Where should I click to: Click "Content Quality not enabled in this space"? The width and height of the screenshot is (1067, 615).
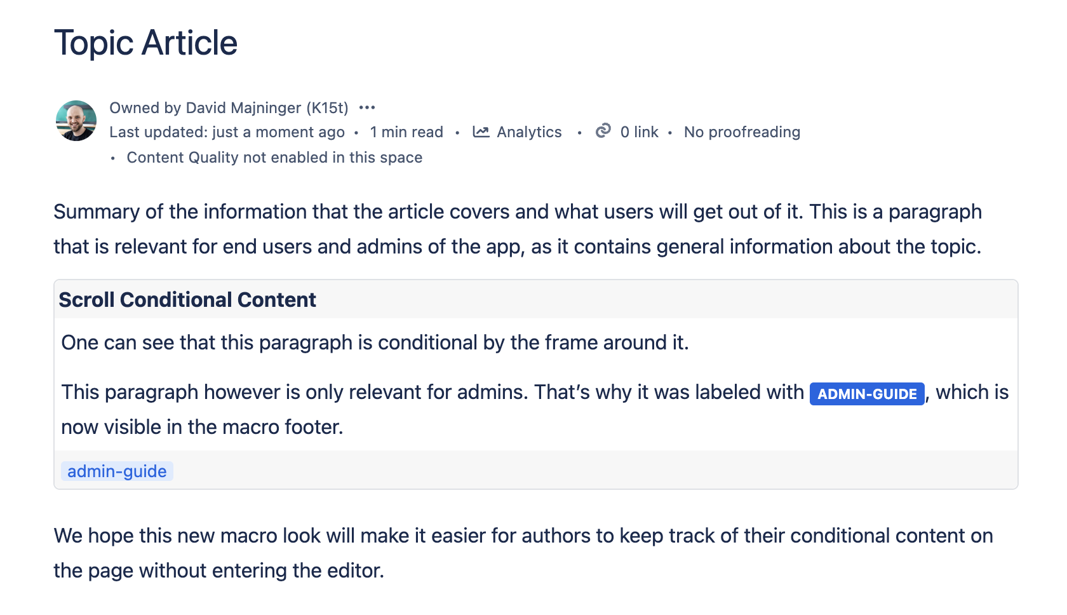click(274, 158)
